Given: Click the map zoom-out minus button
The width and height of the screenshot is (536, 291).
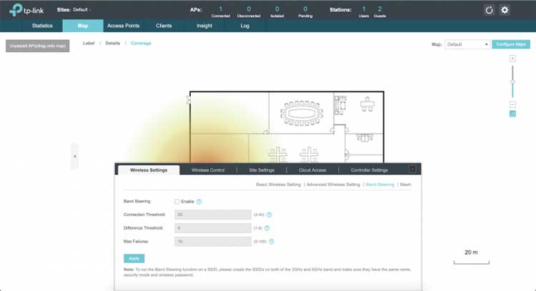Looking at the screenshot, I should [x=512, y=104].
